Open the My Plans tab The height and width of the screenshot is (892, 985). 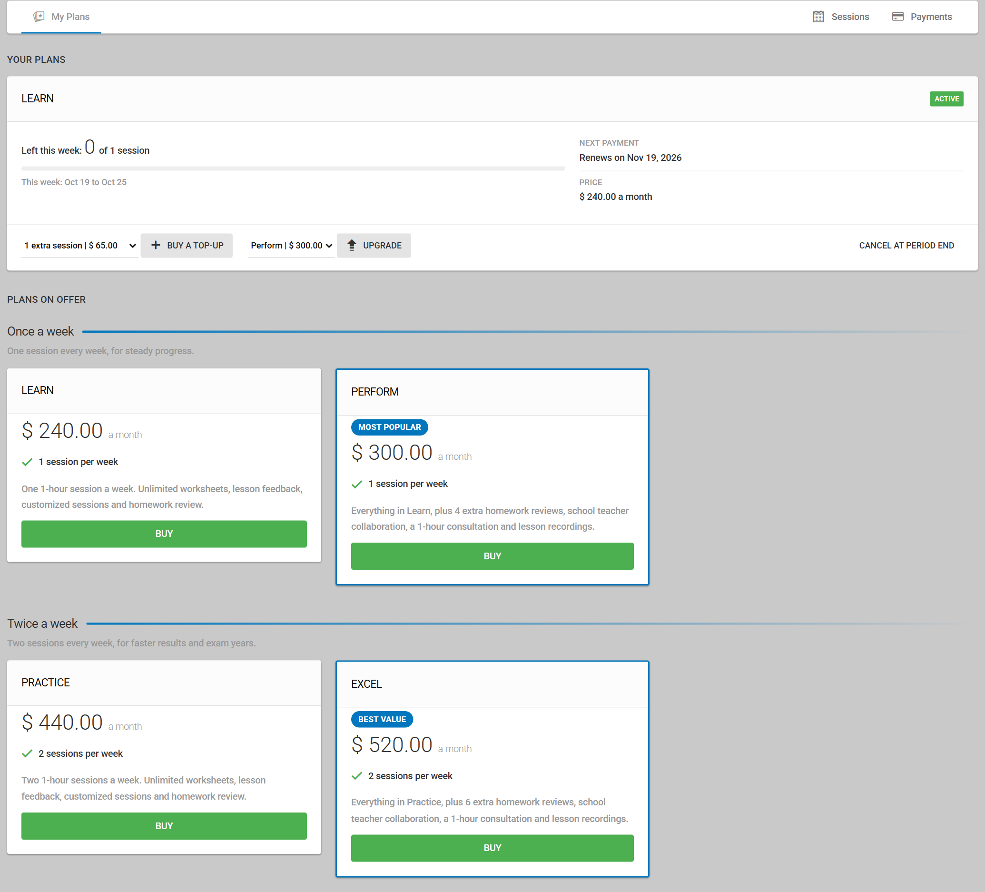point(61,17)
